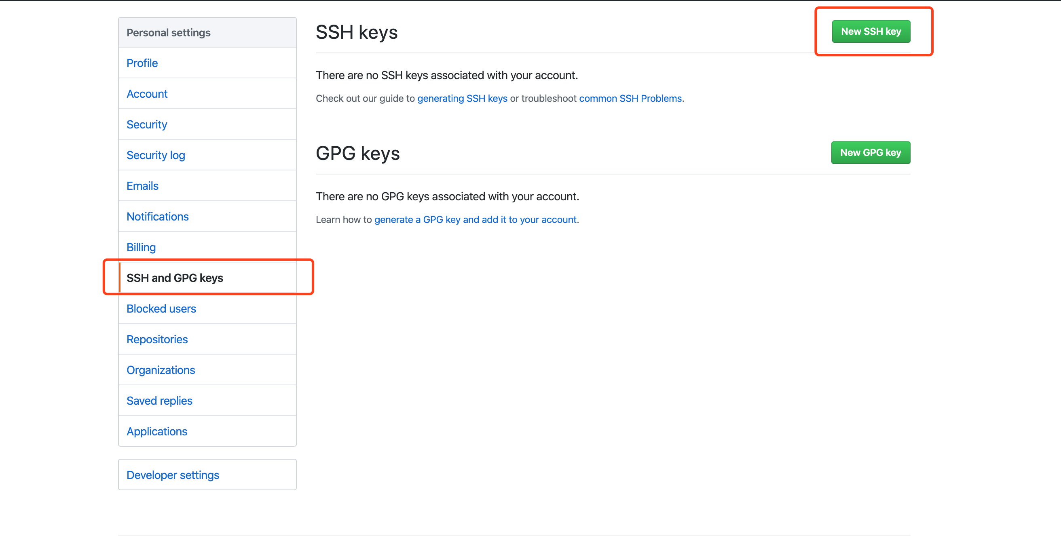The height and width of the screenshot is (542, 1061).
Task: Go to Notifications settings
Action: tap(157, 216)
